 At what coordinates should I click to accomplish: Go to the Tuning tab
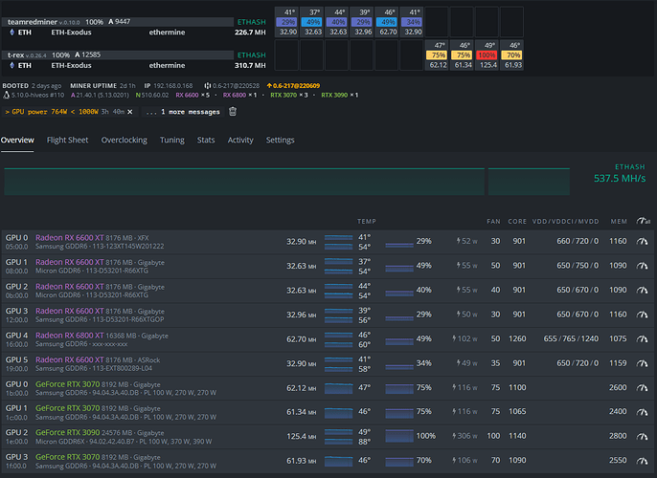(x=172, y=141)
